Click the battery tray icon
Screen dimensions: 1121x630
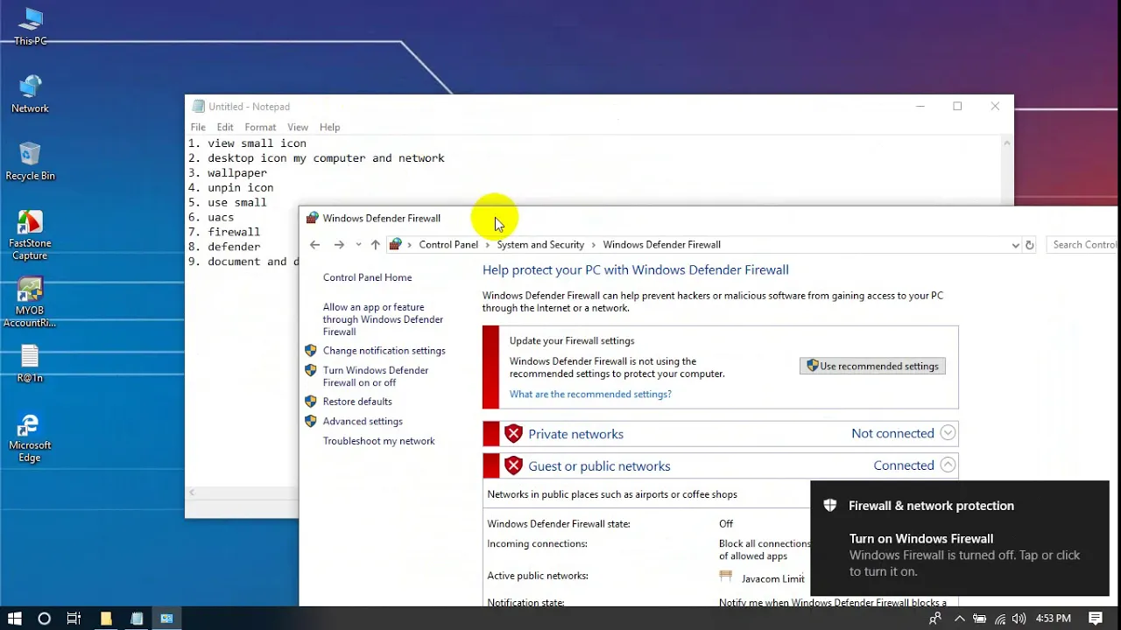pyautogui.click(x=980, y=619)
